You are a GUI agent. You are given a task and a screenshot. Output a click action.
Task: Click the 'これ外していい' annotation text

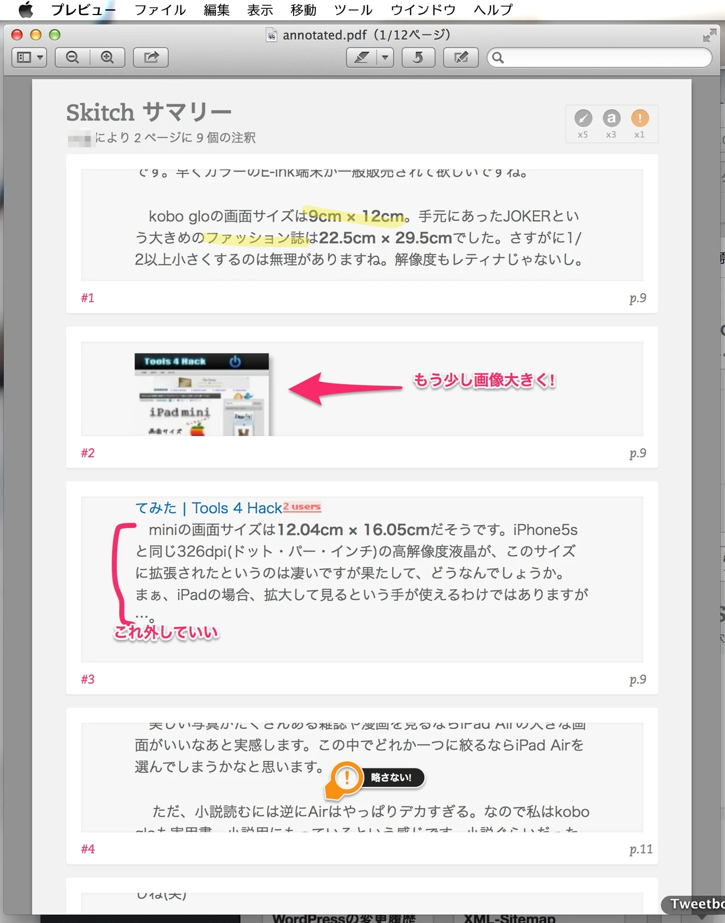click(x=166, y=632)
